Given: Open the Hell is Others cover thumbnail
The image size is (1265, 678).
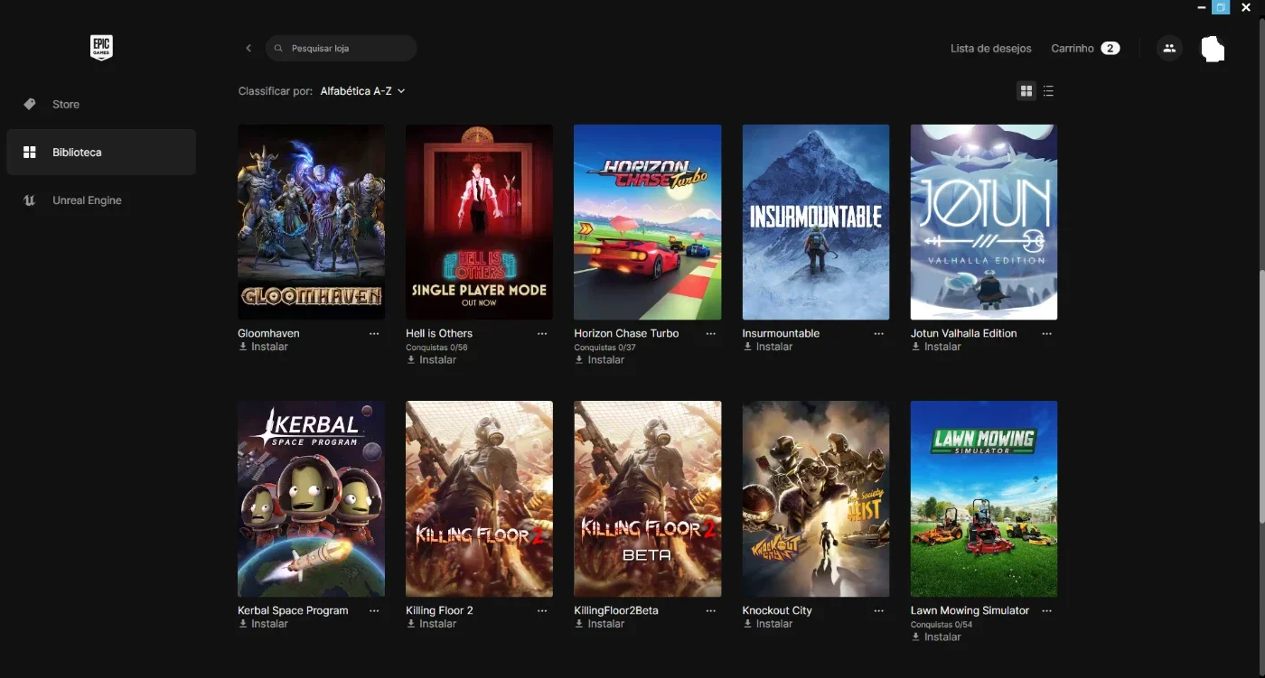Looking at the screenshot, I should (x=479, y=222).
